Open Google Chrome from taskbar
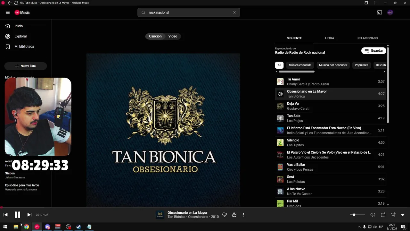The height and width of the screenshot is (231, 410). point(26,227)
